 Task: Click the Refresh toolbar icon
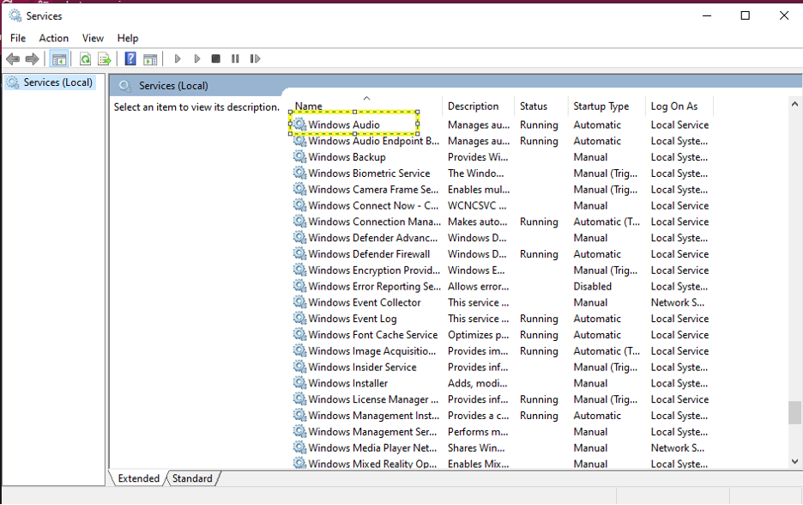point(85,59)
